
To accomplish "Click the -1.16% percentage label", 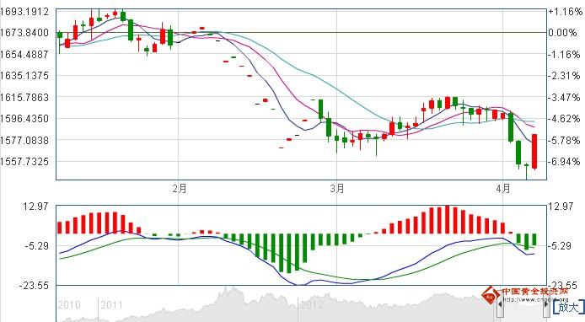I will click(x=564, y=55).
